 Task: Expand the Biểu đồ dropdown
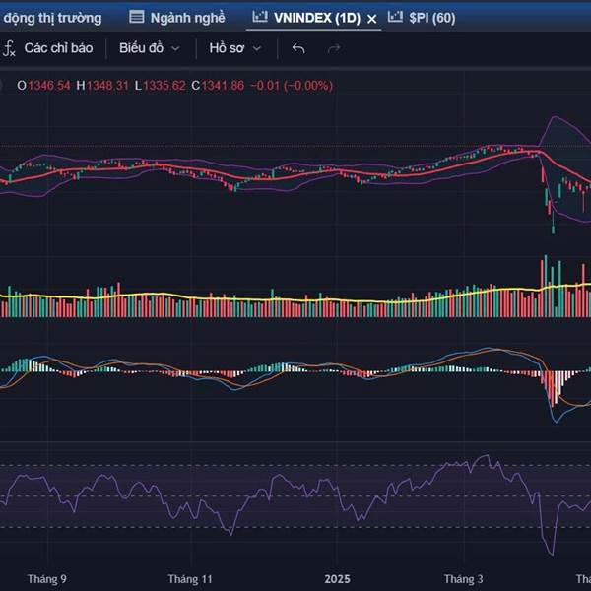150,48
